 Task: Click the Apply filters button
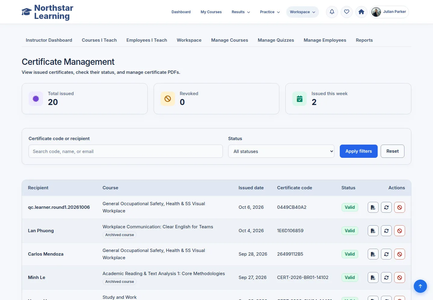tap(359, 151)
